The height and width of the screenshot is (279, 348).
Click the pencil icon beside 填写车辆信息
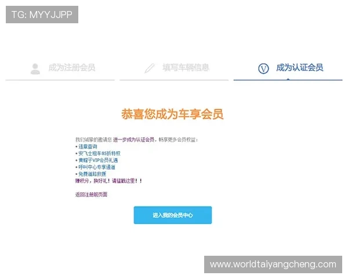(x=150, y=68)
